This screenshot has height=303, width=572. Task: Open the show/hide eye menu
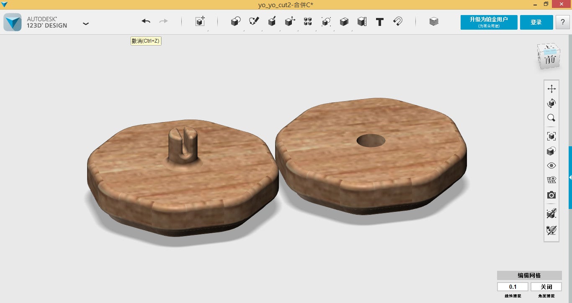551,166
